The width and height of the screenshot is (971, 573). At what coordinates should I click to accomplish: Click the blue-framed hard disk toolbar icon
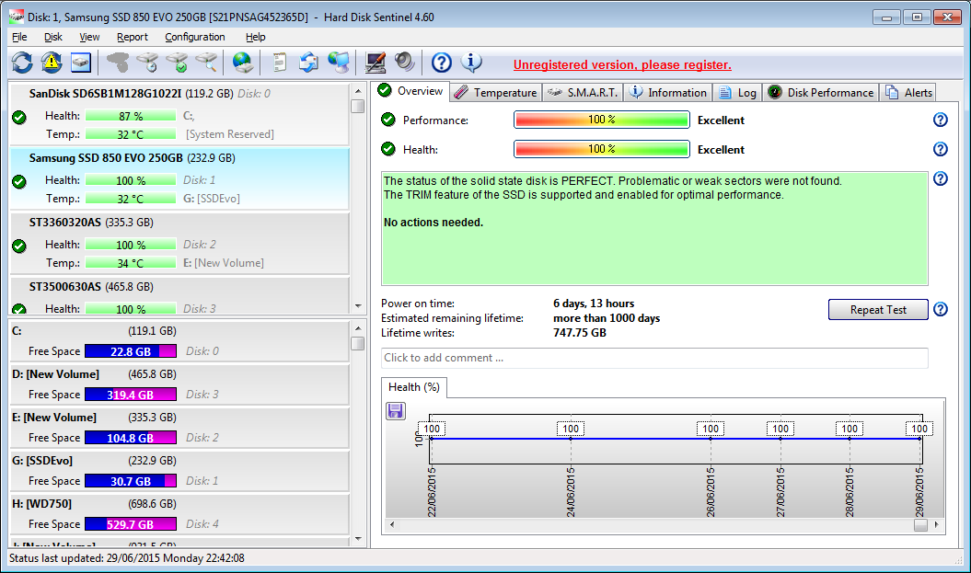[81, 63]
